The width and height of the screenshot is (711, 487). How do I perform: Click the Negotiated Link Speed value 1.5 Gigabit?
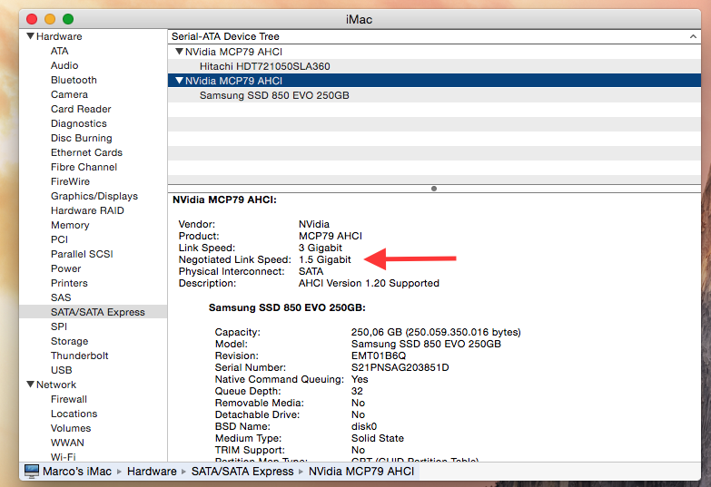325,259
